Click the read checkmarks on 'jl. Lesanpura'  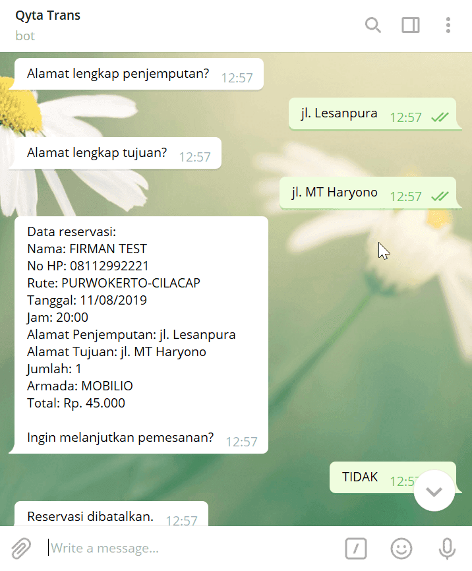[440, 117]
